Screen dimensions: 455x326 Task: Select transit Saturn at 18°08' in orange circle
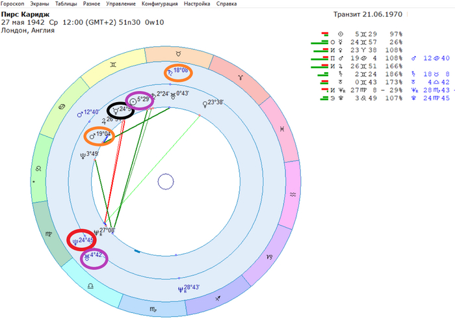point(177,72)
